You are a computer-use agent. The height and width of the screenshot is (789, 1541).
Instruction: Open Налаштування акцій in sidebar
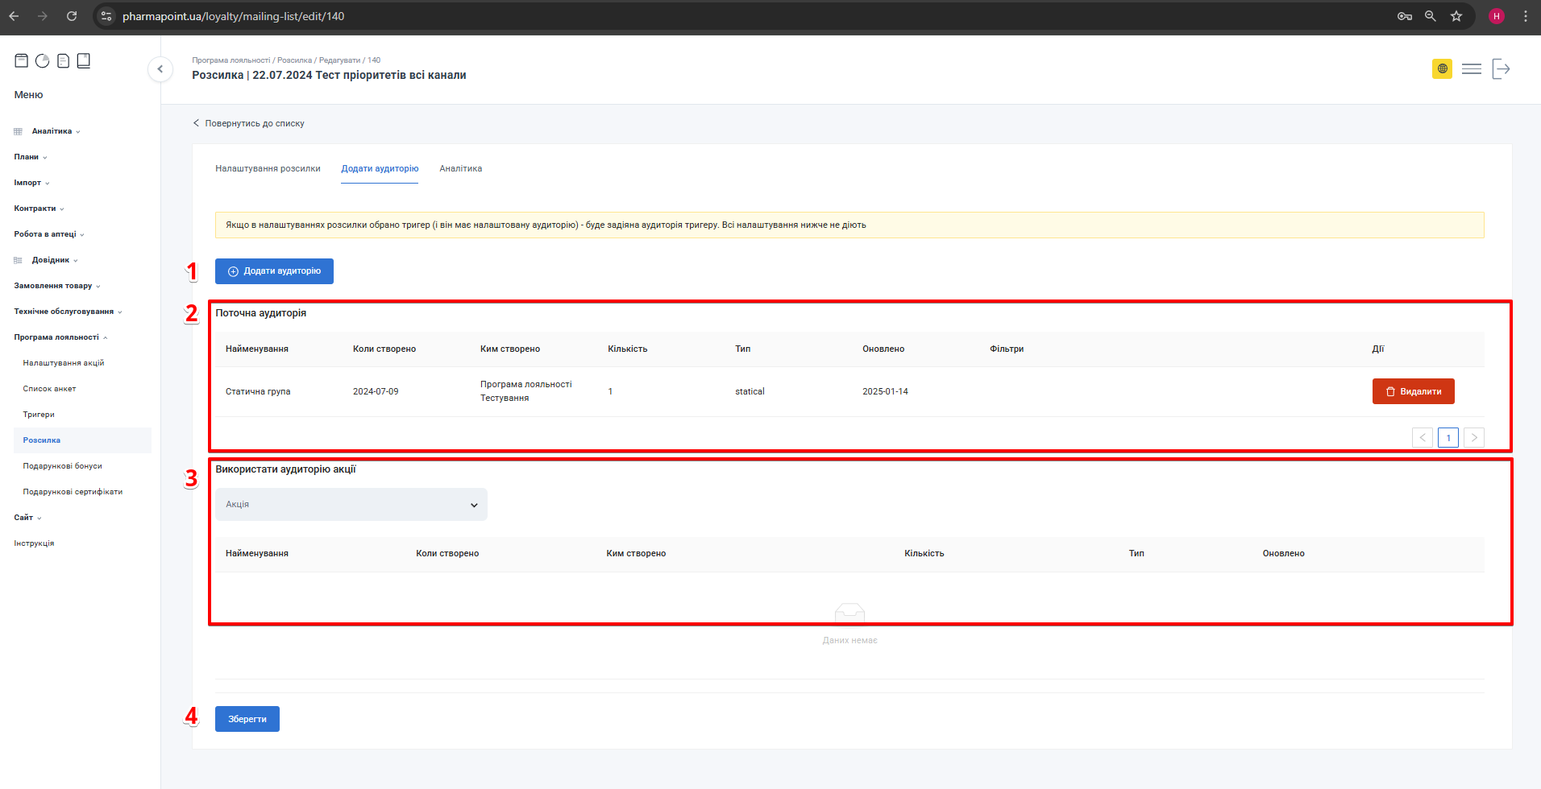(64, 363)
